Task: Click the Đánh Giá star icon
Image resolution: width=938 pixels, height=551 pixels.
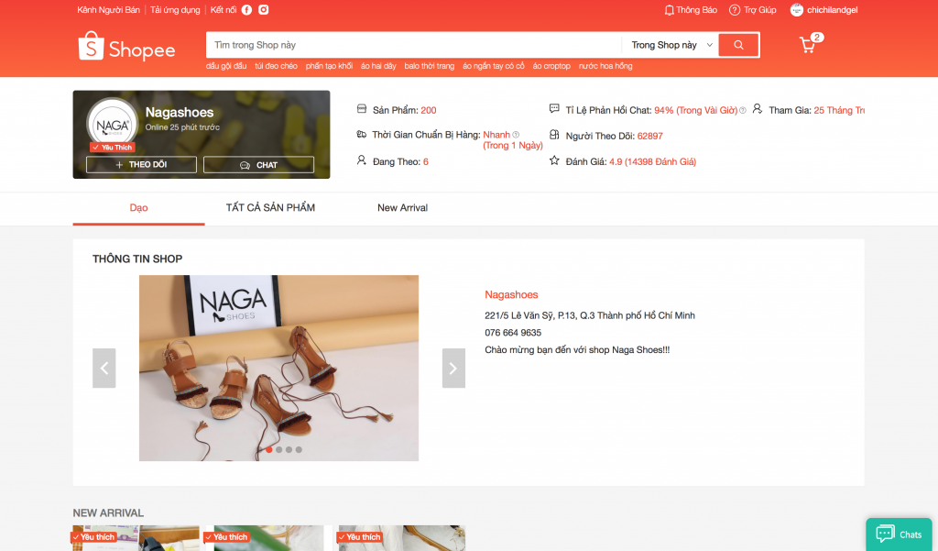Action: (554, 160)
